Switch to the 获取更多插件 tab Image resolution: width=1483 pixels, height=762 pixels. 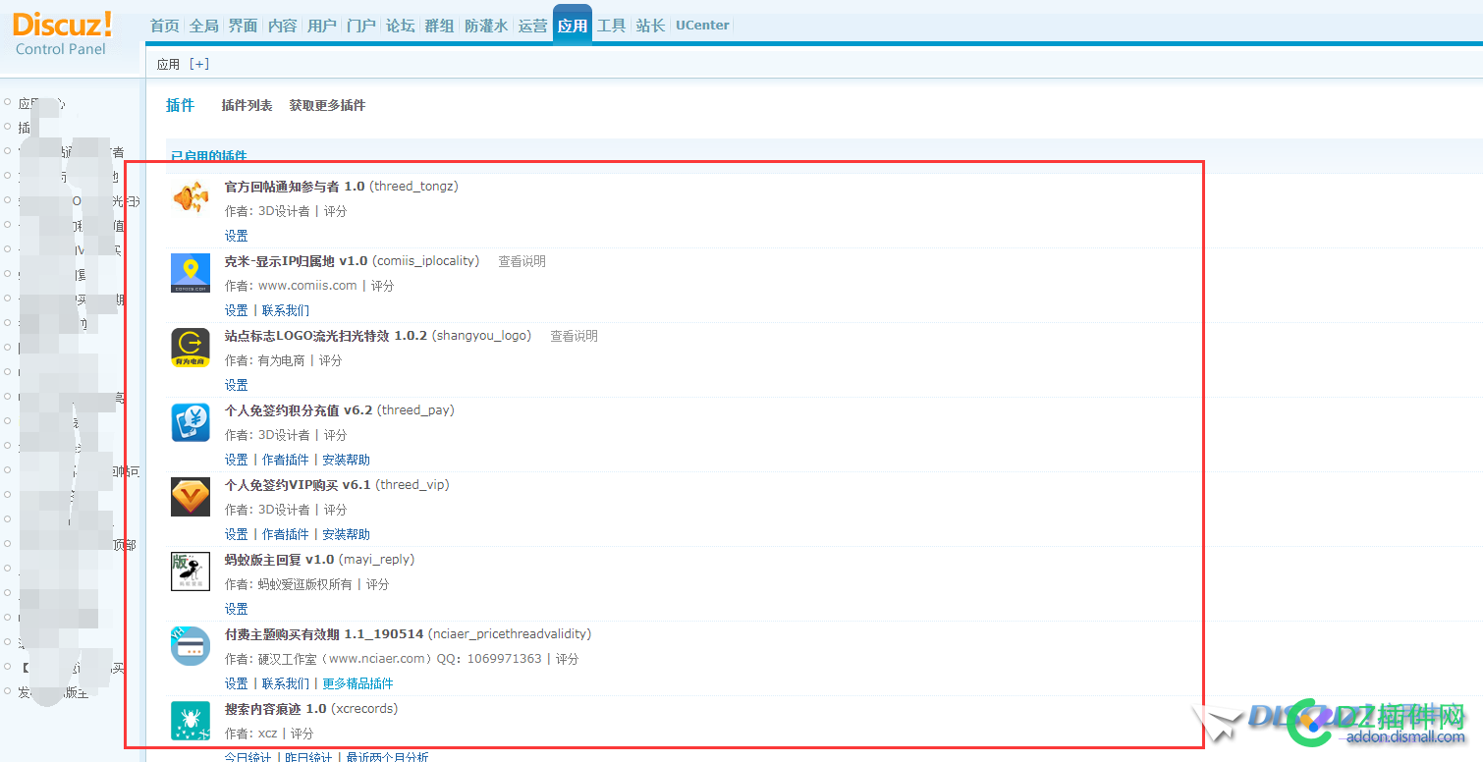327,105
